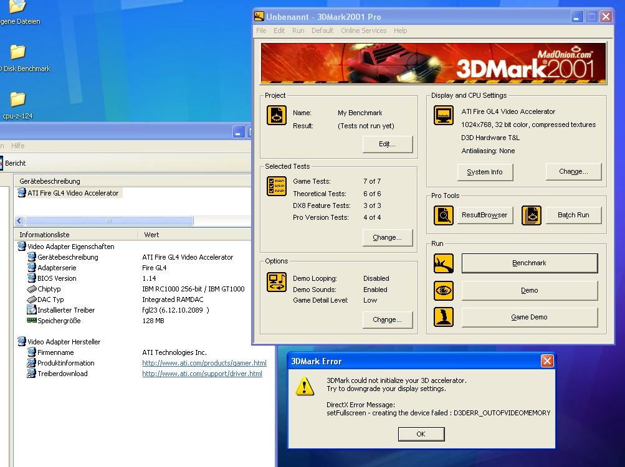Screen dimensions: 625x467
Task: Click the Video Adapter Hersteller group icon
Action: 22,341
